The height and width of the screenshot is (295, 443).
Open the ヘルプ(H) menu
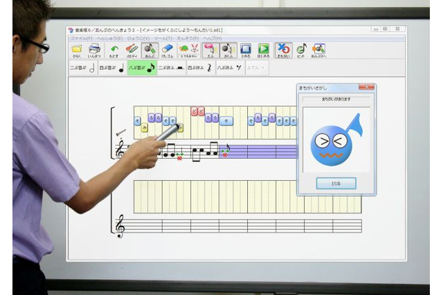tap(213, 38)
